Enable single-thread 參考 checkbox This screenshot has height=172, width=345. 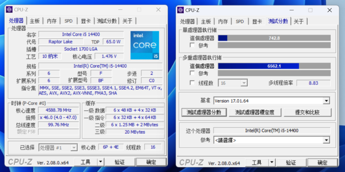click(x=192, y=45)
